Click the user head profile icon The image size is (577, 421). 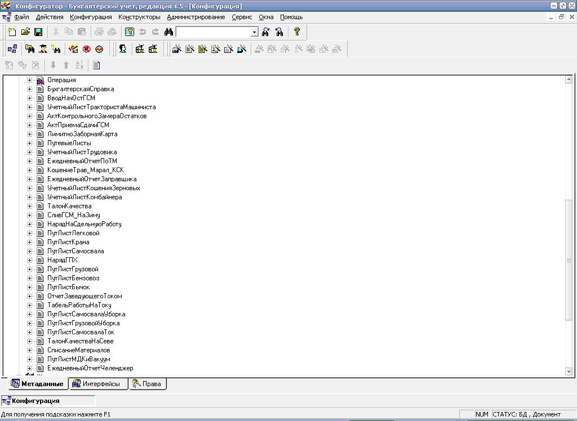tap(123, 49)
